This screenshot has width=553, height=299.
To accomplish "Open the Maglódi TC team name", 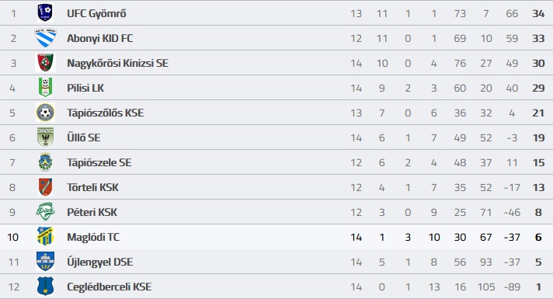I will (93, 237).
